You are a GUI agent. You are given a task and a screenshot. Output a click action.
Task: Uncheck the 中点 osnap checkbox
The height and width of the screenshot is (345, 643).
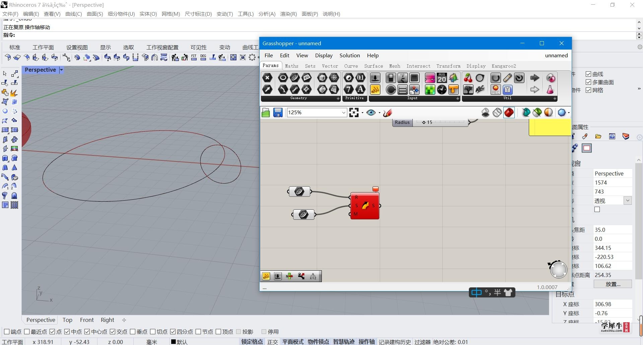[x=67, y=332]
